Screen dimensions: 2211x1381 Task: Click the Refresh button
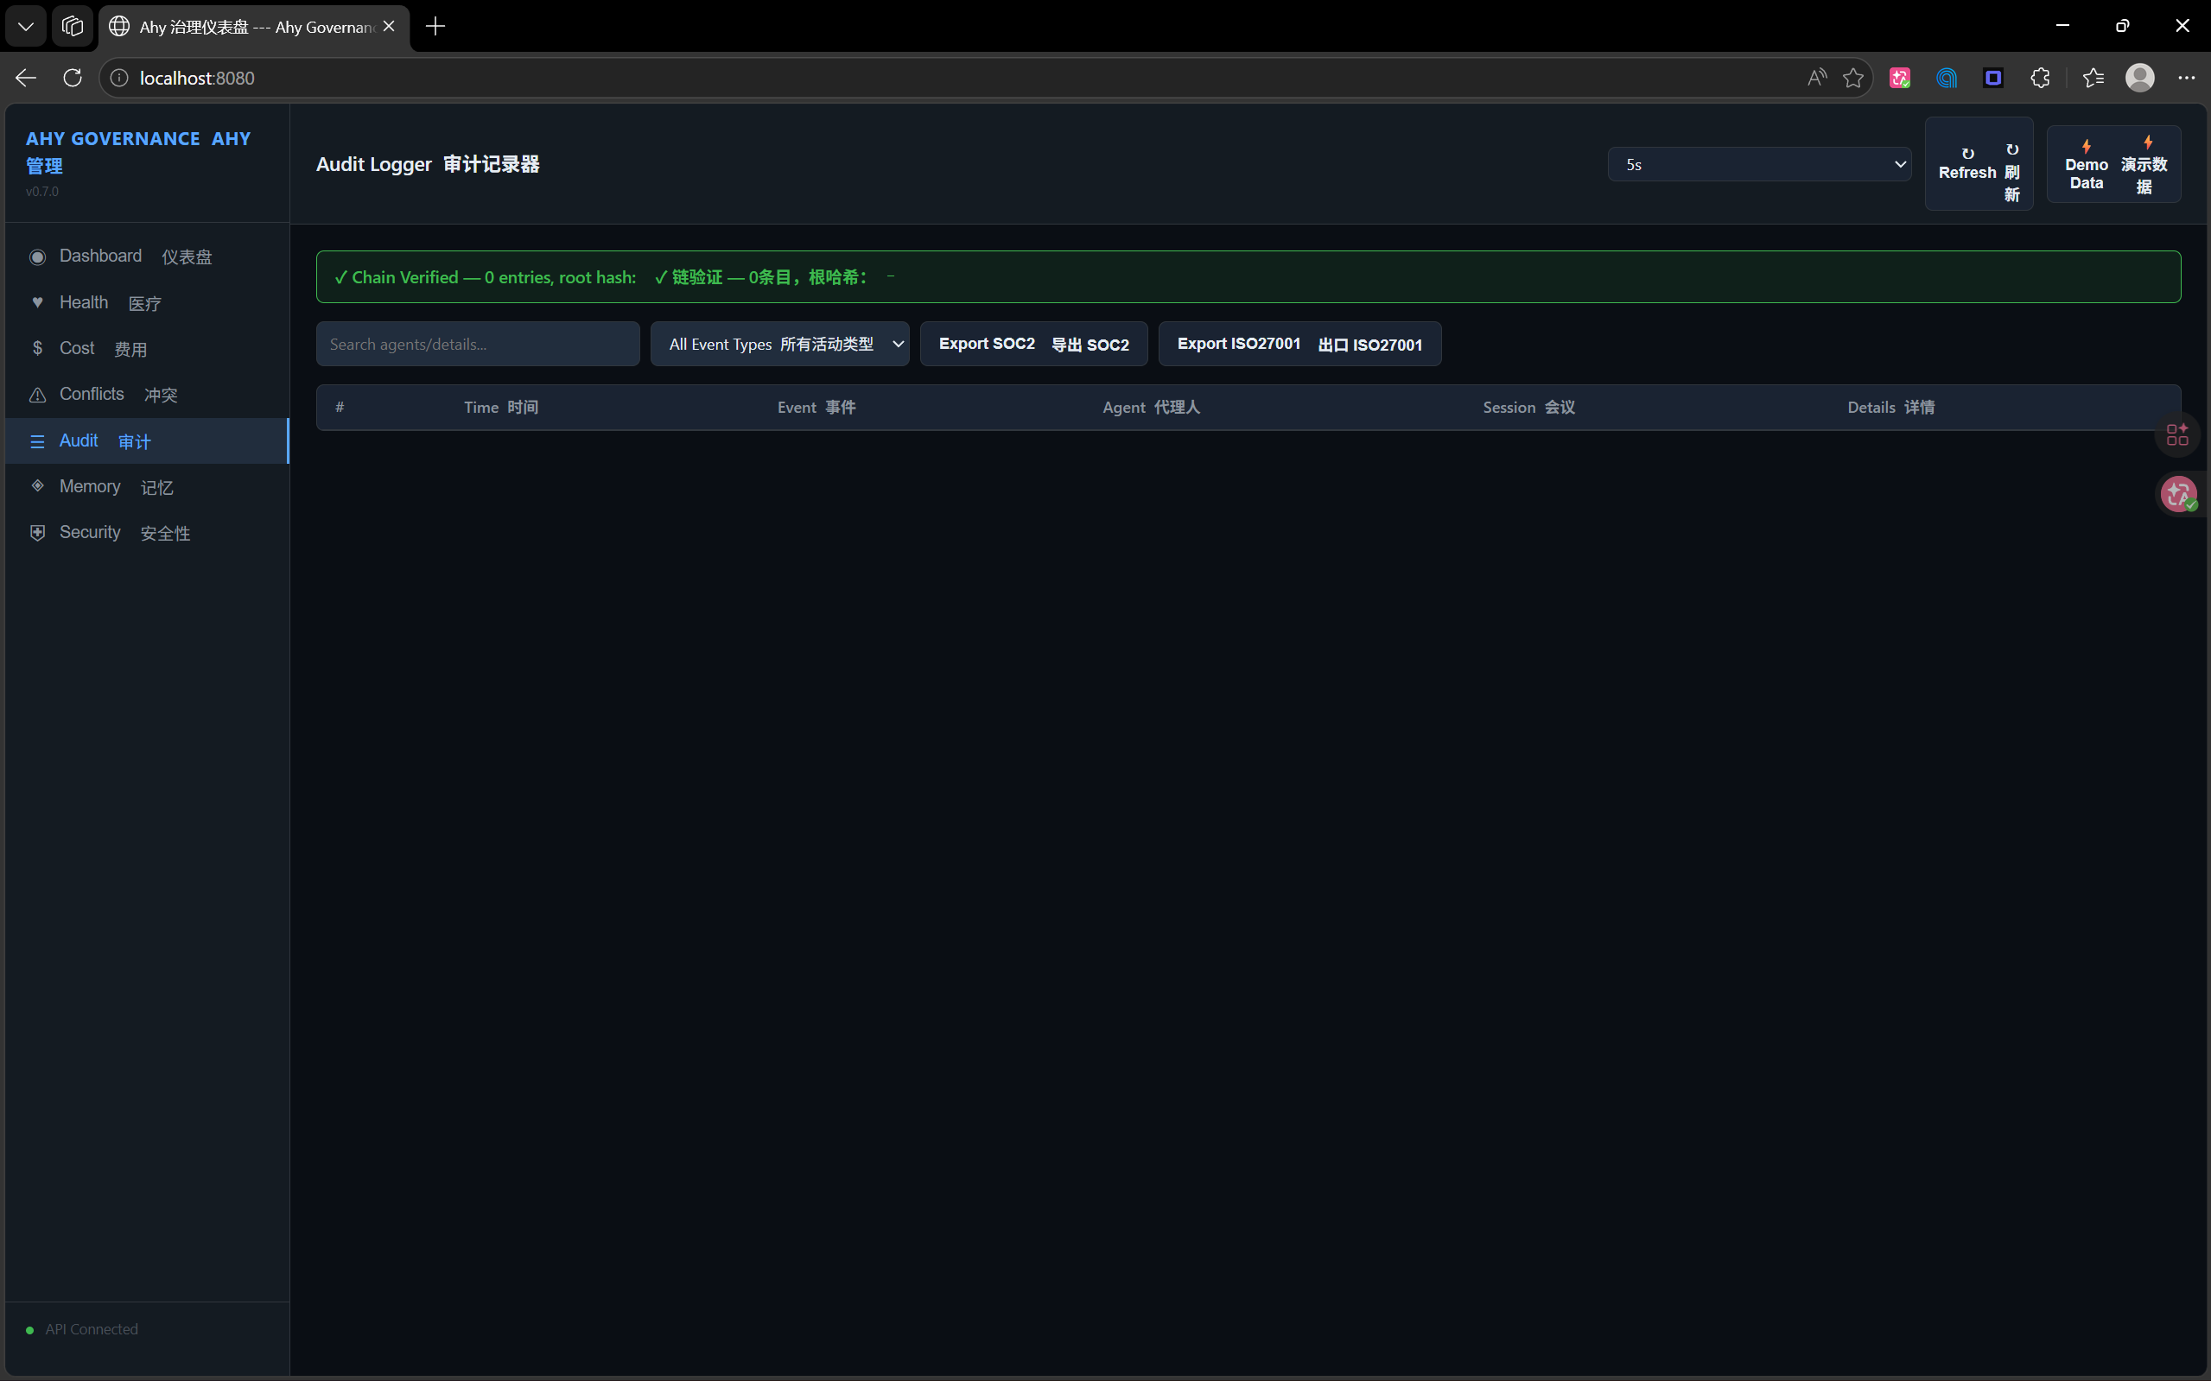1979,164
